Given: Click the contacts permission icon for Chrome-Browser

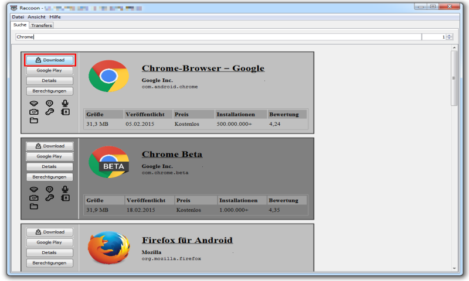Looking at the screenshot, I should coord(65,112).
